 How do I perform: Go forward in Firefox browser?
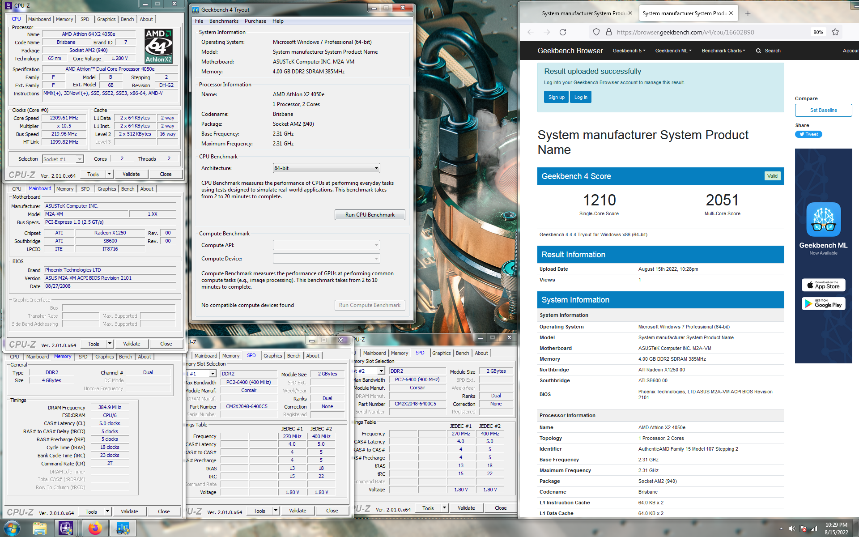547,32
